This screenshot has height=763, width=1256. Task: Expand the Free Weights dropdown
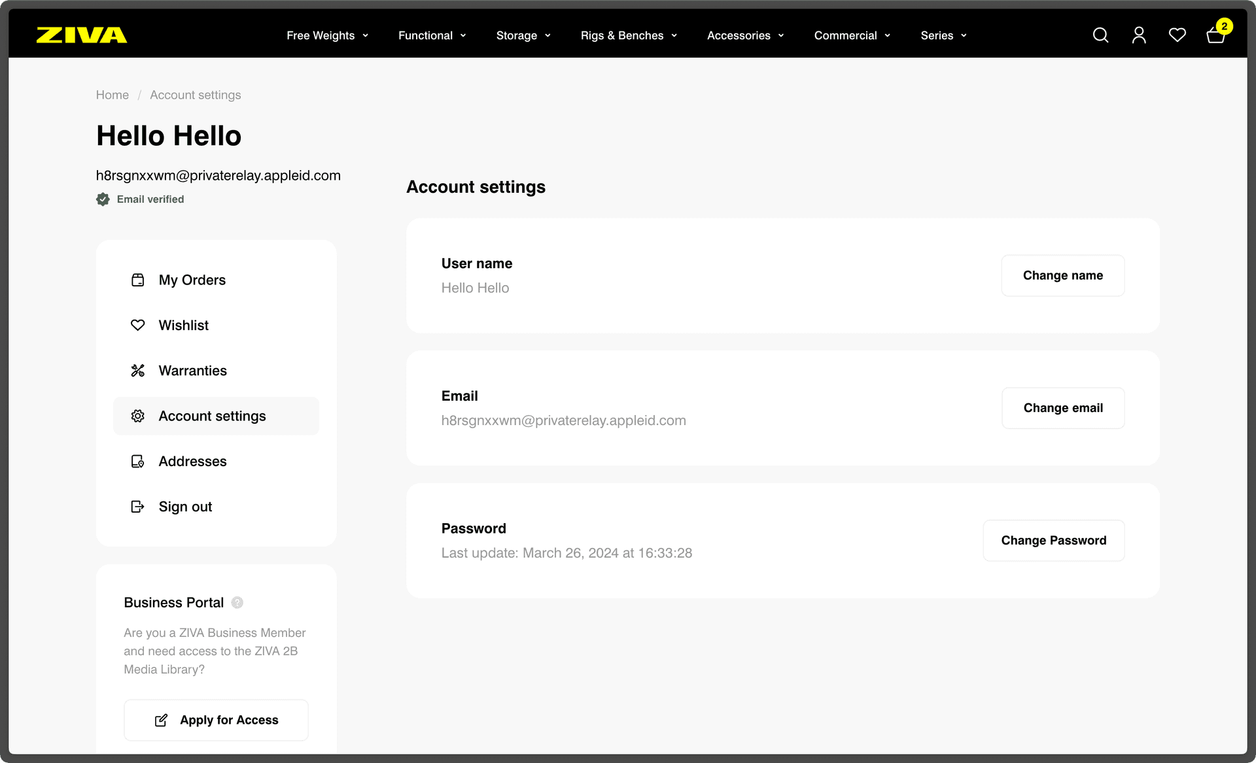click(x=327, y=35)
